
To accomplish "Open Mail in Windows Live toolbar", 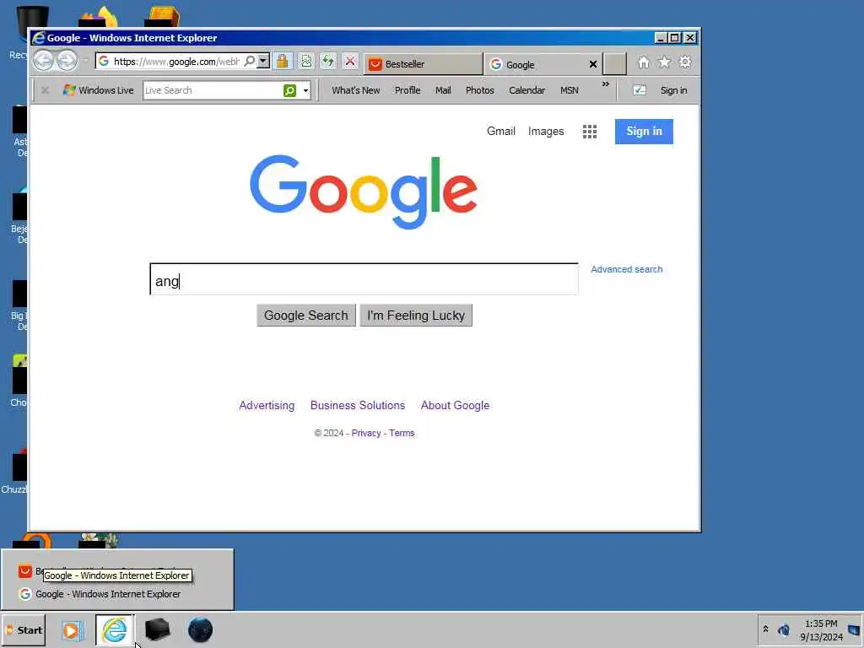I will (x=443, y=90).
